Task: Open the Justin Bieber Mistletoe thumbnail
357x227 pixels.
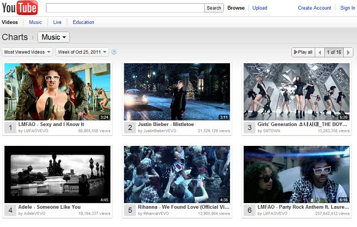Action: pyautogui.click(x=177, y=92)
